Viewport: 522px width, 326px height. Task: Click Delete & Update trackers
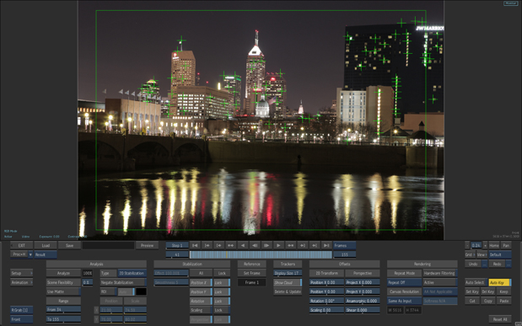point(288,291)
